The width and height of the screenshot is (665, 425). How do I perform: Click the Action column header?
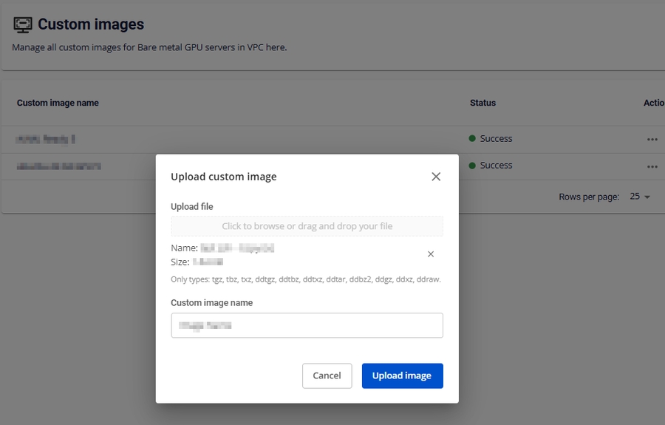(654, 103)
